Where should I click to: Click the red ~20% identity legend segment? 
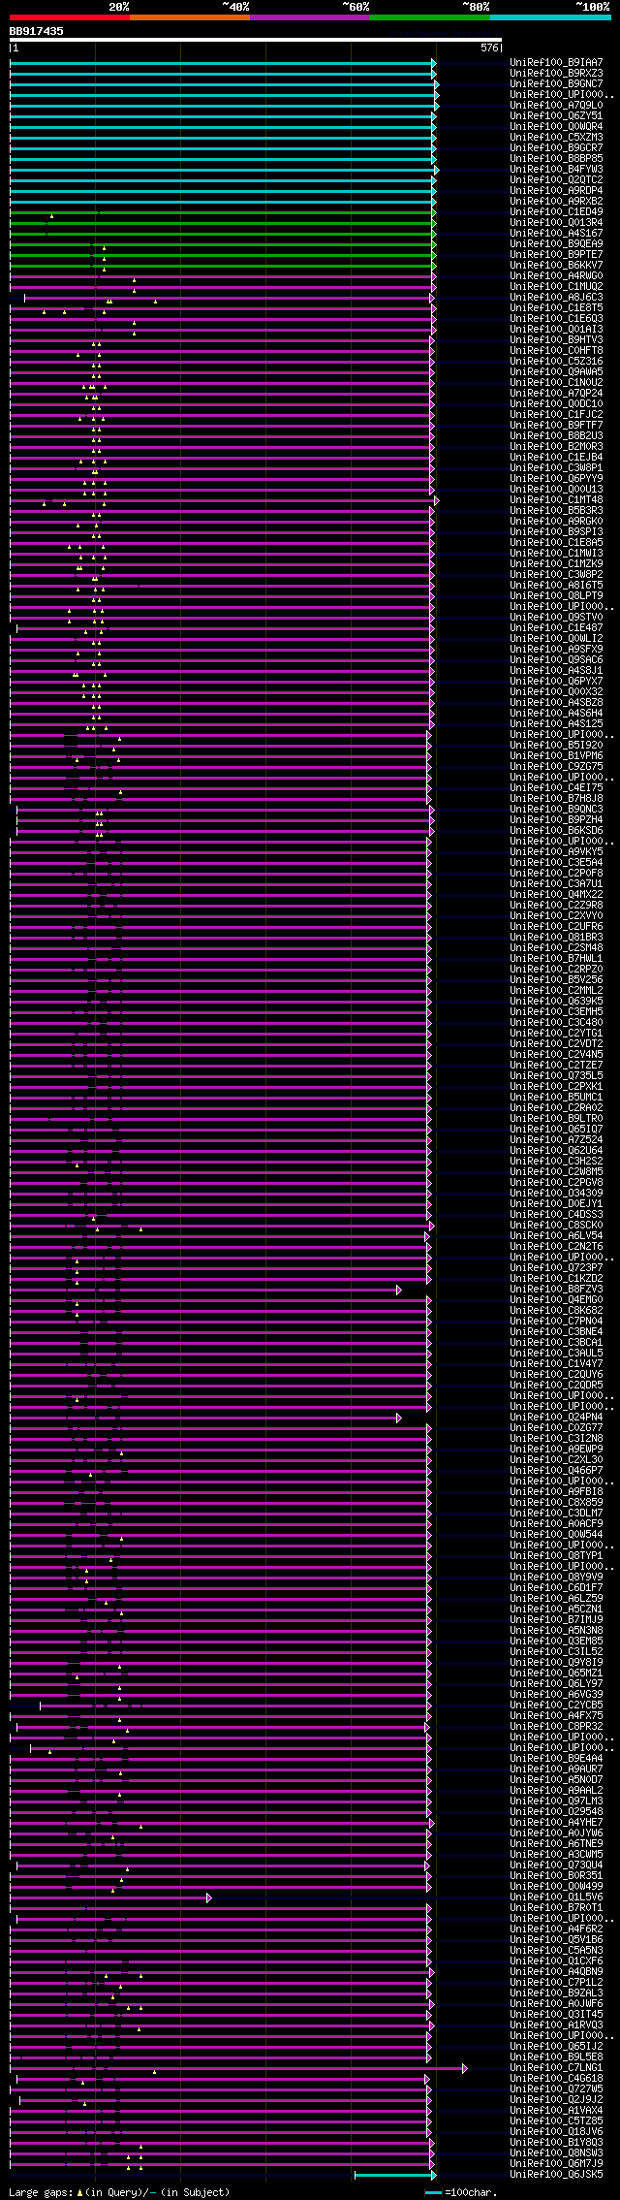click(x=69, y=17)
